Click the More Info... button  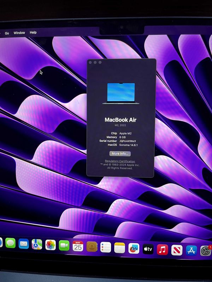click(120, 154)
